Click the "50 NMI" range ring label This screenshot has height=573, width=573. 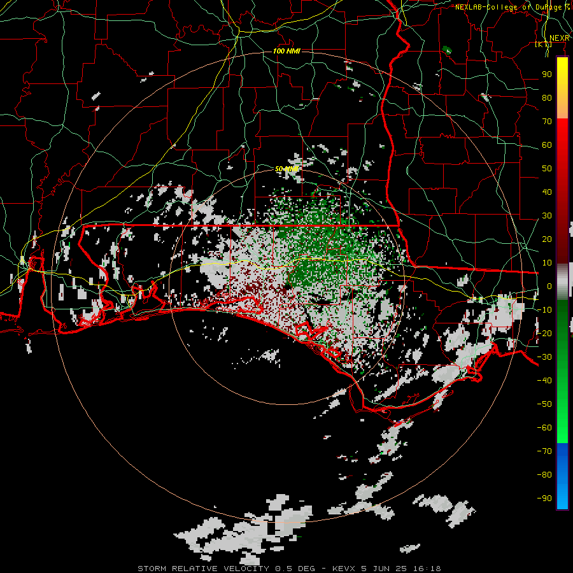pyautogui.click(x=287, y=169)
